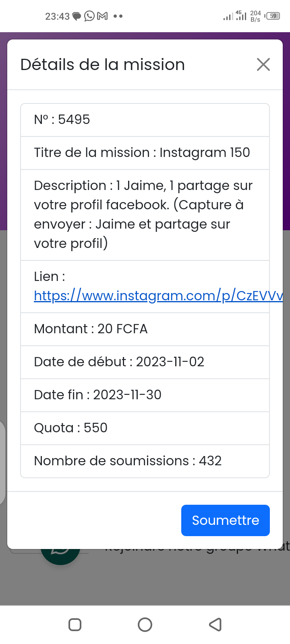The height and width of the screenshot is (644, 290).
Task: Tap the mission Description text
Action: point(143,215)
